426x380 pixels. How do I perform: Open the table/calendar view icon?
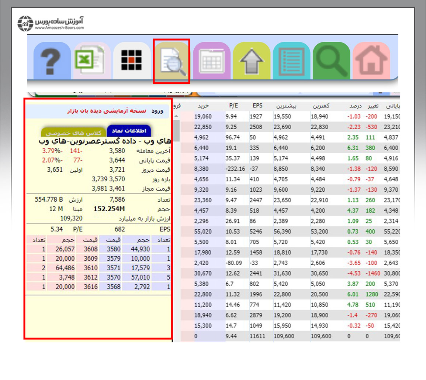(x=212, y=59)
